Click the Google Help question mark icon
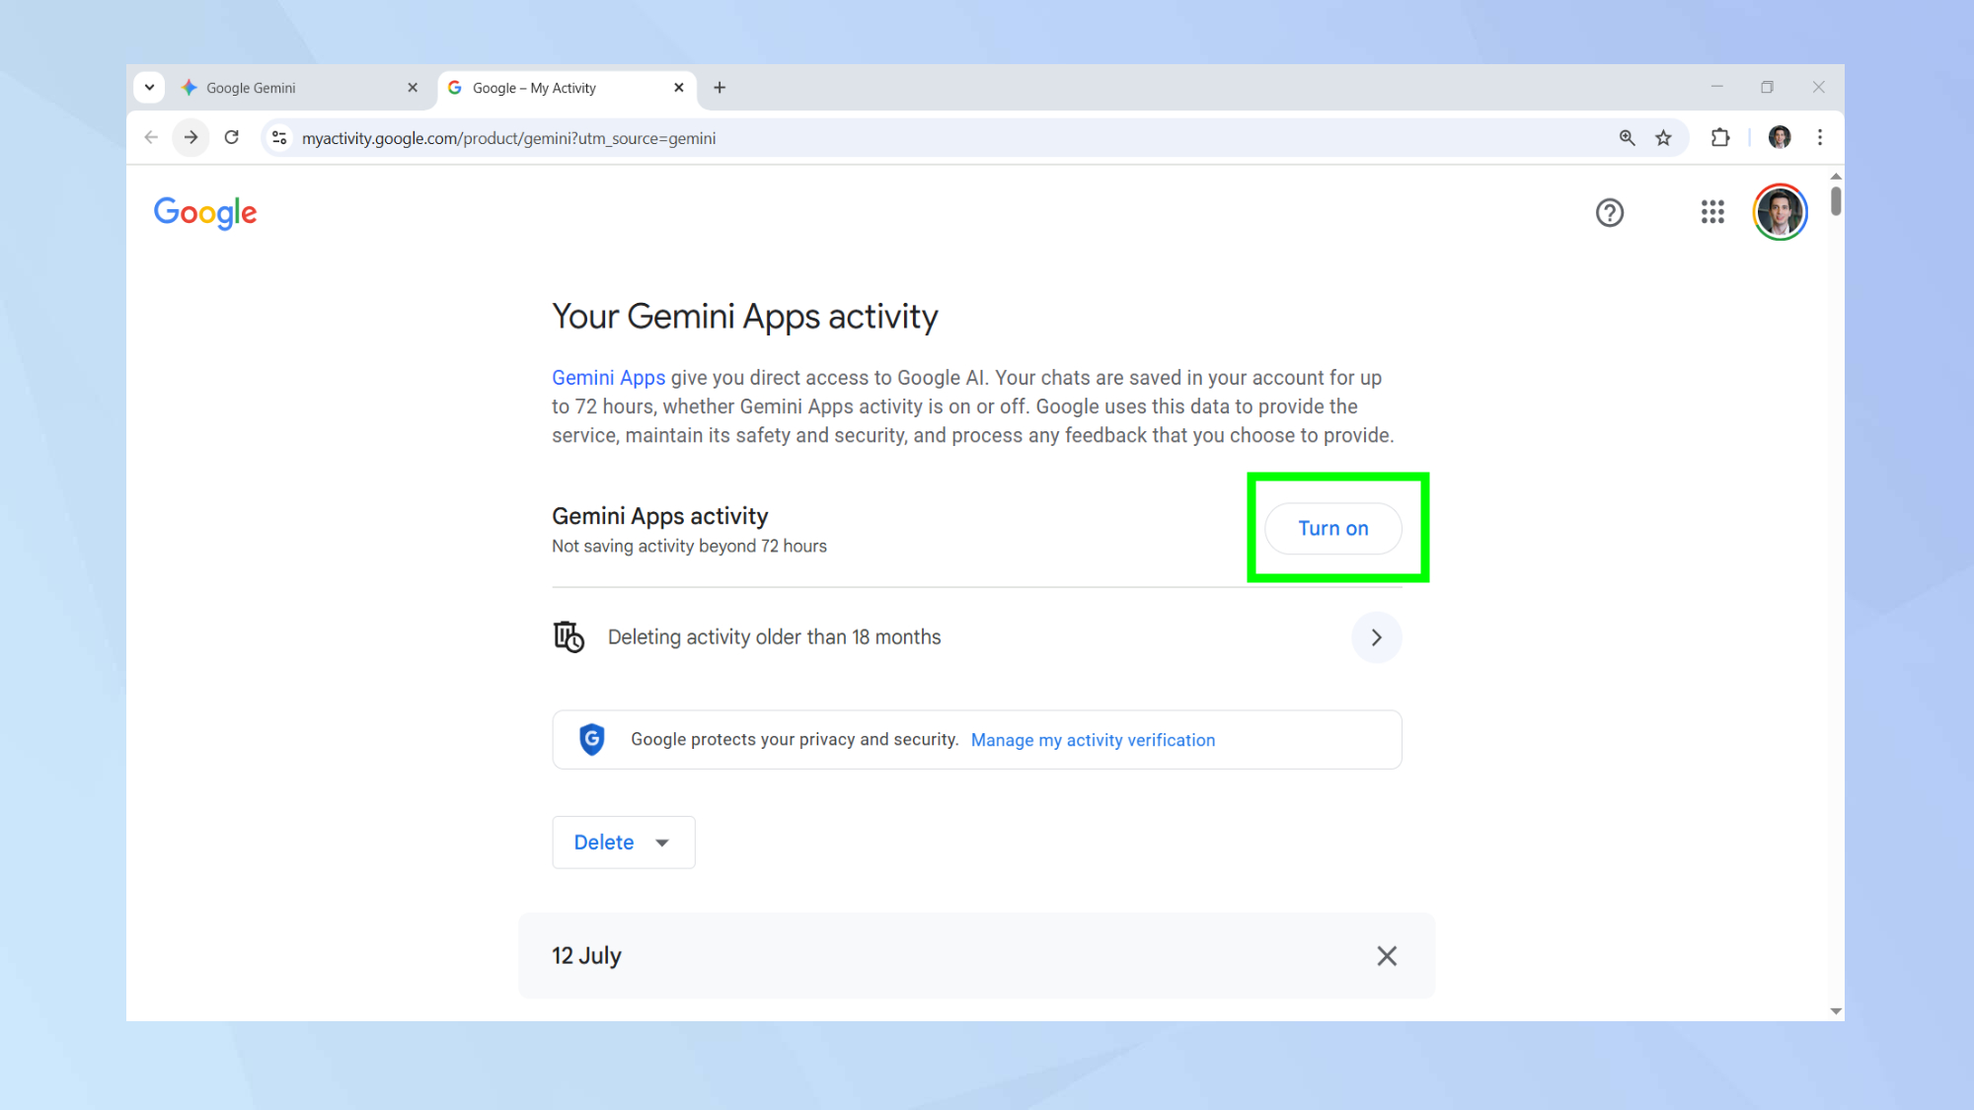This screenshot has height=1110, width=1974. (1609, 212)
